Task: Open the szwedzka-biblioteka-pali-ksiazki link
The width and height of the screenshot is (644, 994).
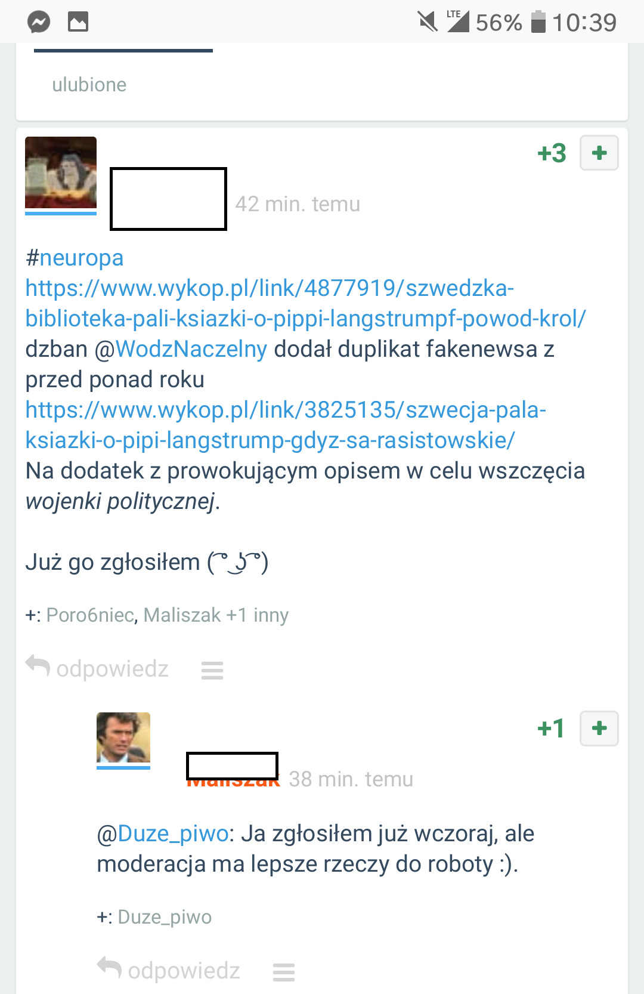Action: coord(305,303)
